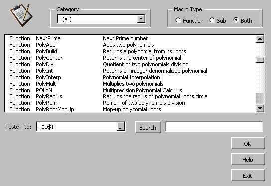The height and width of the screenshot is (186, 271).
Task: Select the Function macro type radio button
Action: 178,21
